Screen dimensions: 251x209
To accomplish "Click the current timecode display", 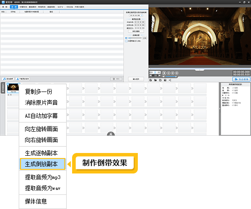I will [241, 71].
